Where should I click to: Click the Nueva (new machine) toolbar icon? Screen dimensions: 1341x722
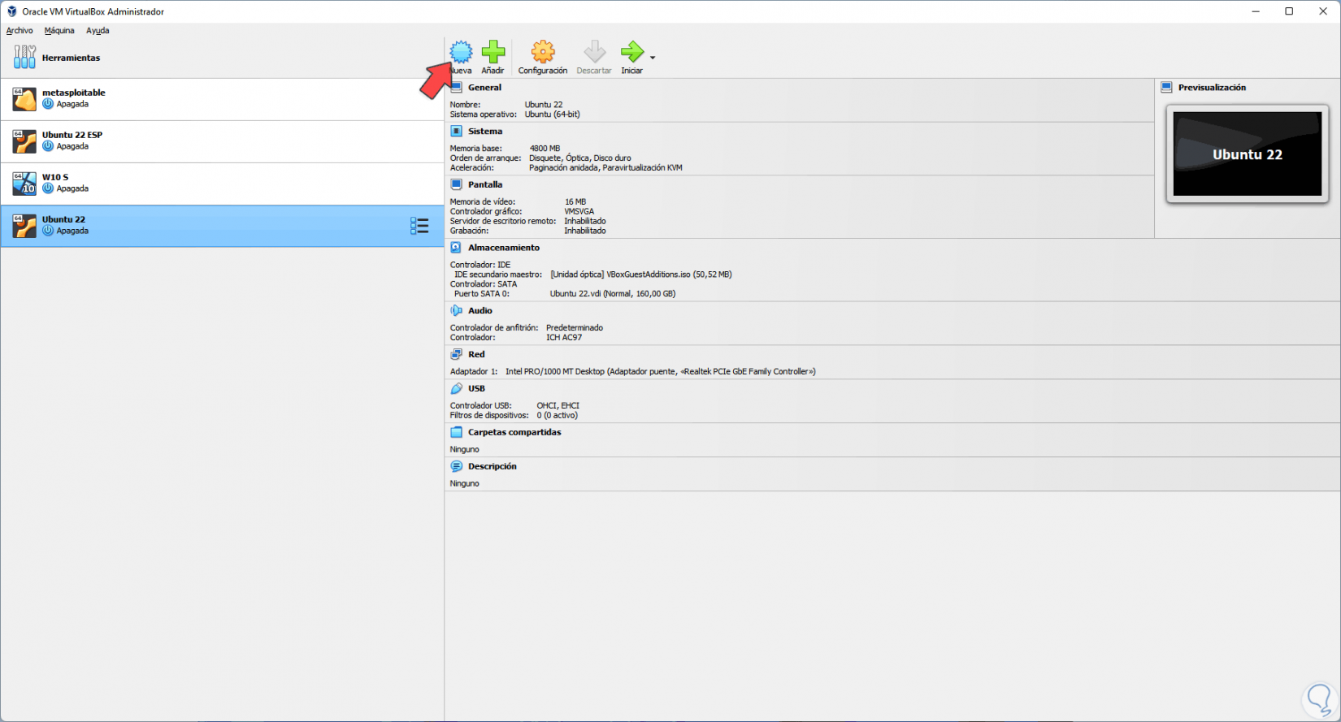(x=461, y=52)
